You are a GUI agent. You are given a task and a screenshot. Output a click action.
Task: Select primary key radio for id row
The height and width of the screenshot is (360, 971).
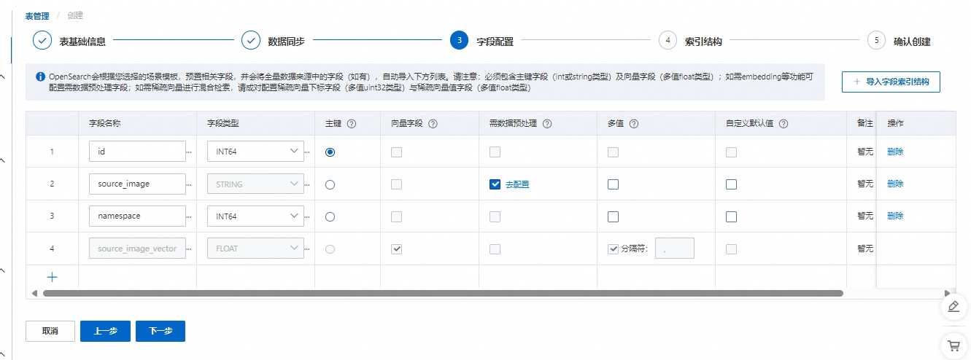point(330,152)
